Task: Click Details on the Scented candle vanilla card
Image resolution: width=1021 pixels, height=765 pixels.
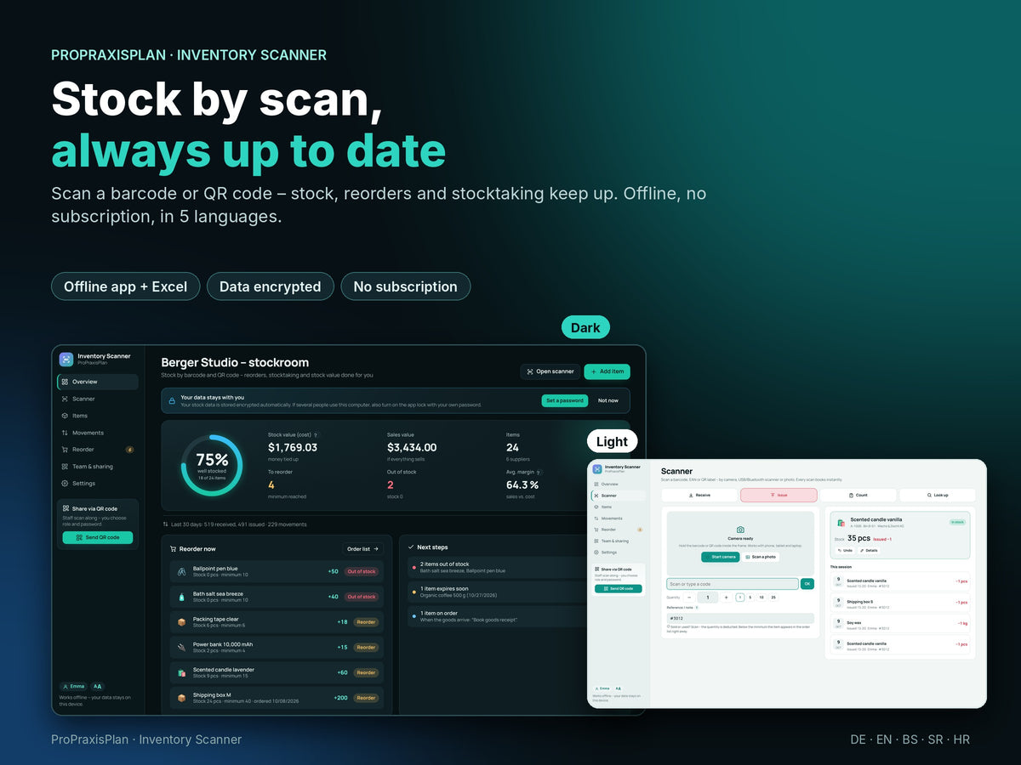Action: tap(869, 550)
